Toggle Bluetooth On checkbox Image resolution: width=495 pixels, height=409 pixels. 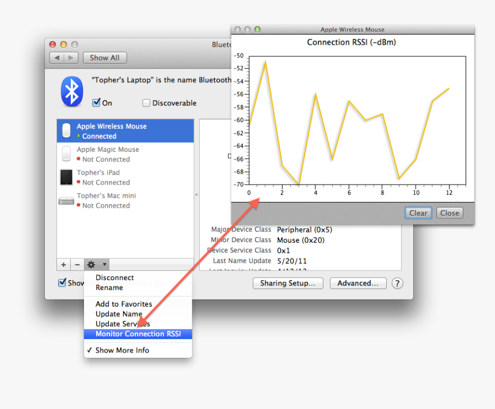96,102
